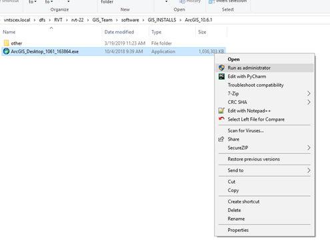Expand the Send to submenu arrow
Image resolution: width=330 pixels, height=242 pixels.
point(309,171)
